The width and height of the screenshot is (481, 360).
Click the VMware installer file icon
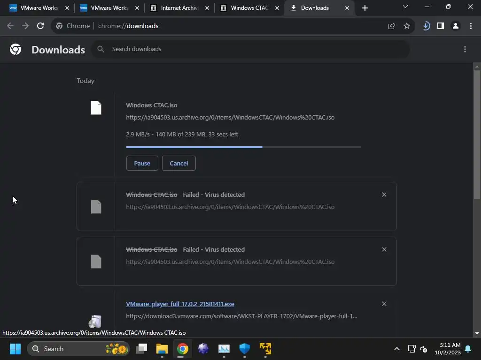(95, 321)
